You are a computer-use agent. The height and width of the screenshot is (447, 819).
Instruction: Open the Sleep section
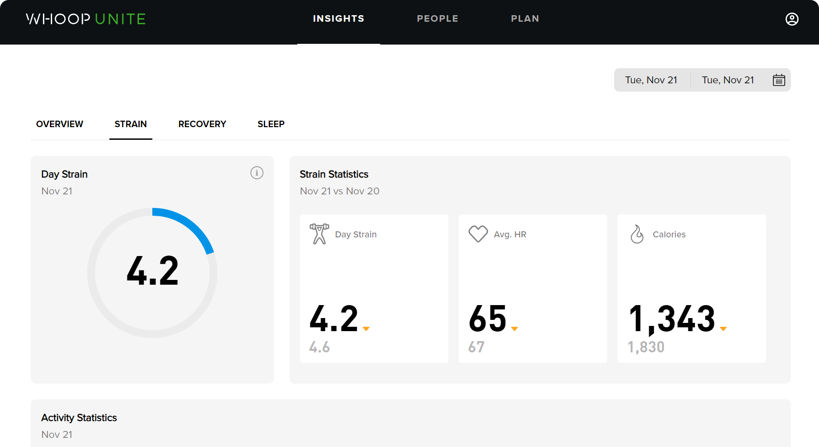[270, 124]
